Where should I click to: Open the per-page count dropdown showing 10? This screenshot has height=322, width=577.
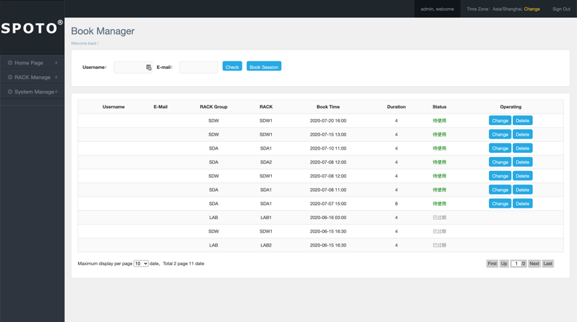tap(141, 263)
